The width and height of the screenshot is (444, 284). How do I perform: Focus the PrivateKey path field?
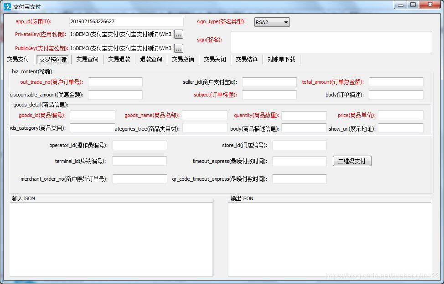click(121, 35)
